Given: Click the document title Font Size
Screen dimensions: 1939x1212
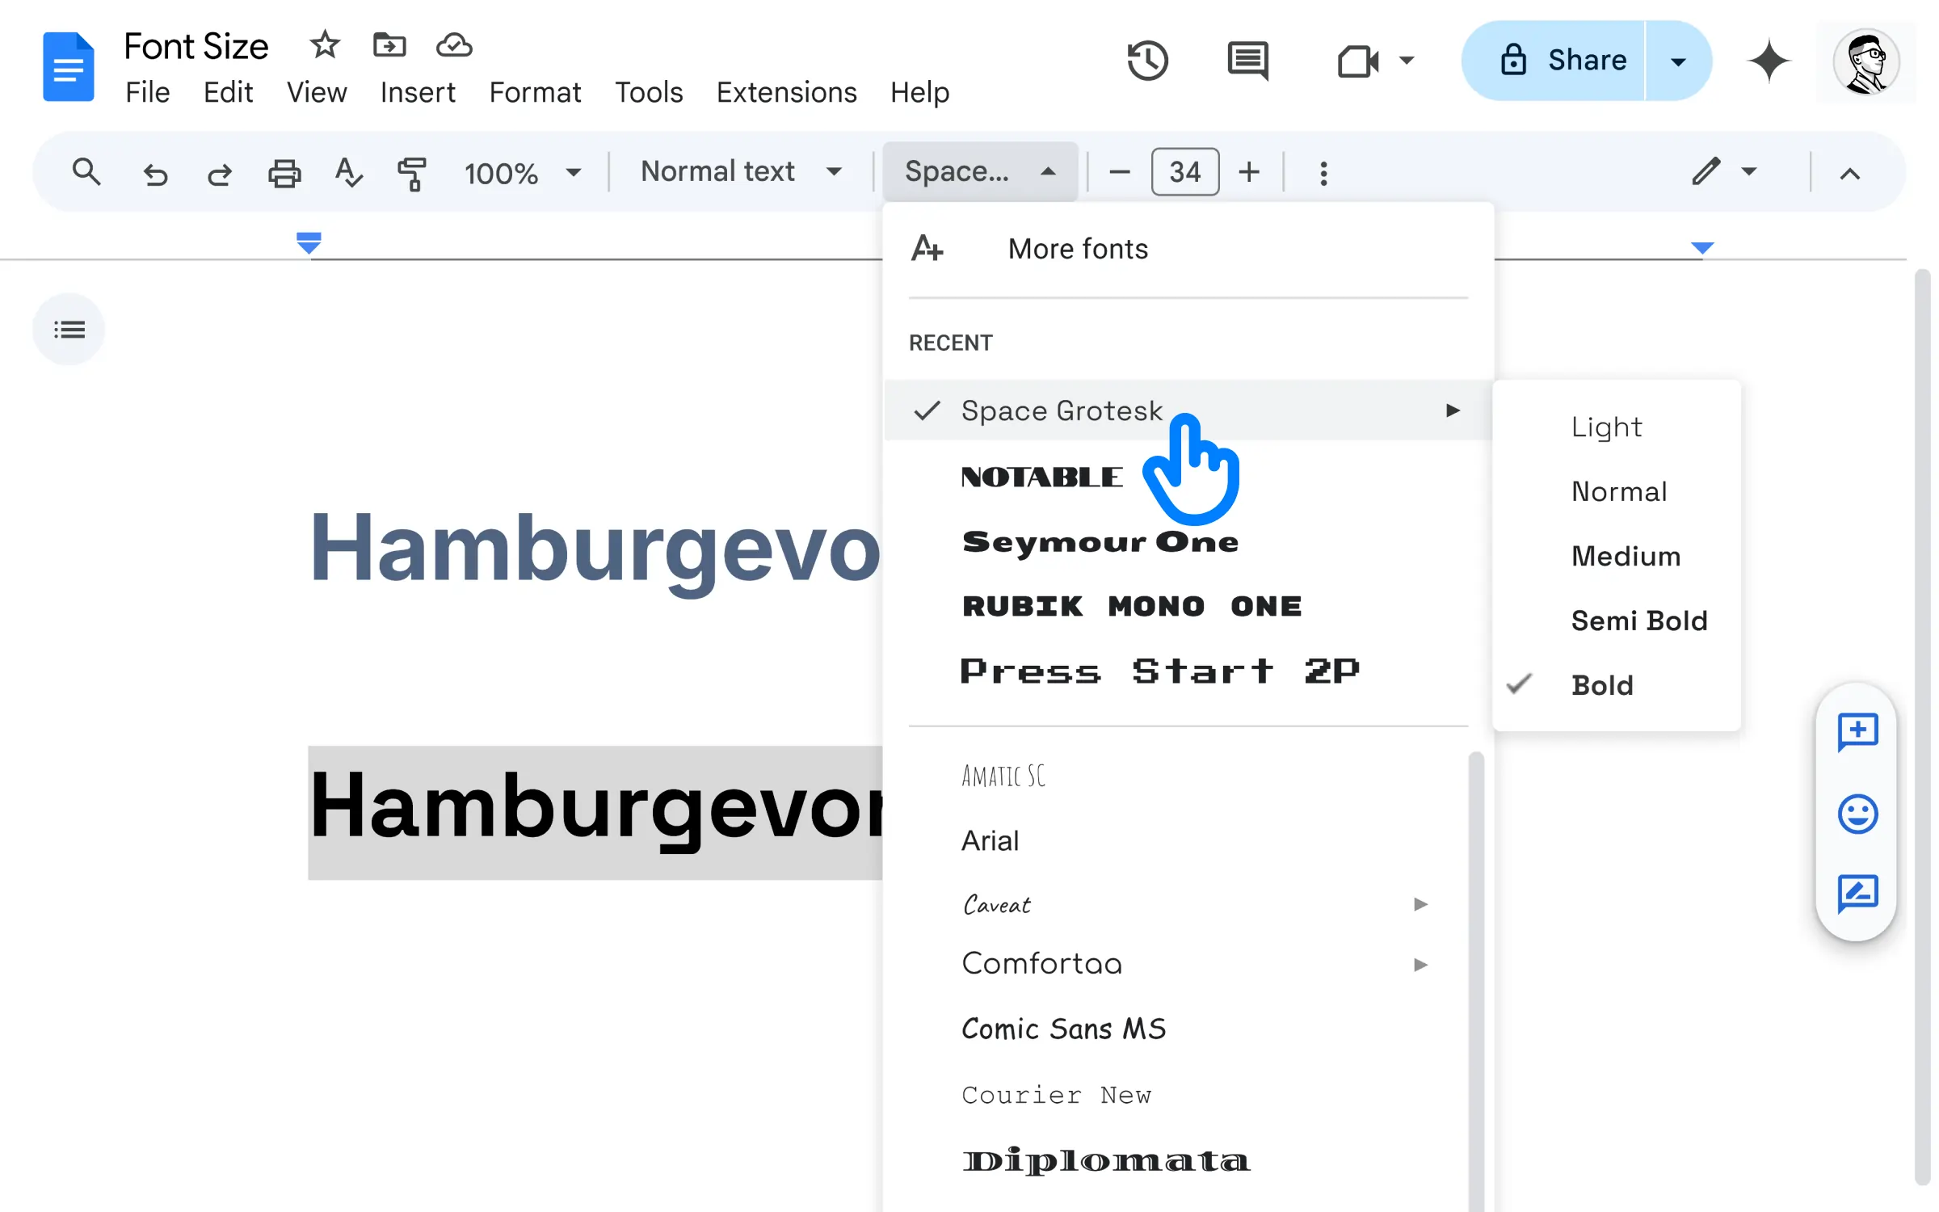Looking at the screenshot, I should [x=196, y=46].
